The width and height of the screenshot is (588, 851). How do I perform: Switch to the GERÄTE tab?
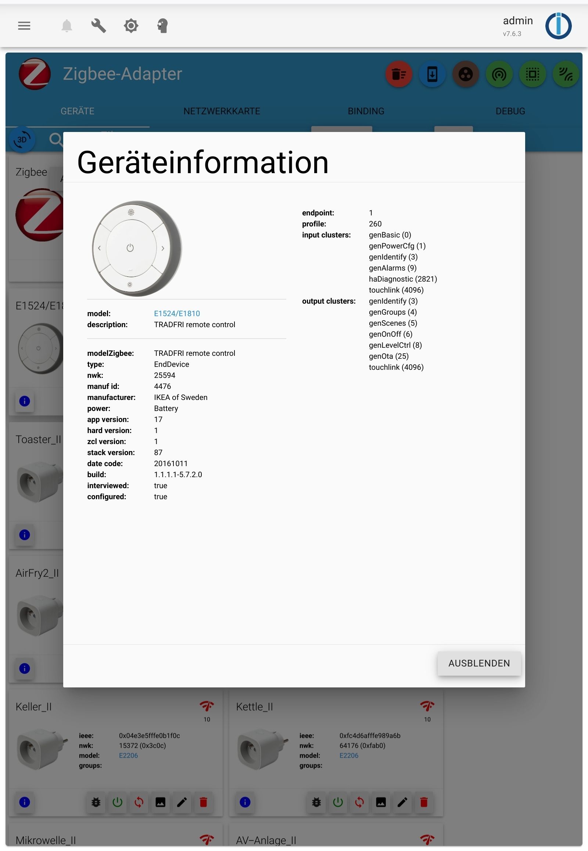[78, 111]
